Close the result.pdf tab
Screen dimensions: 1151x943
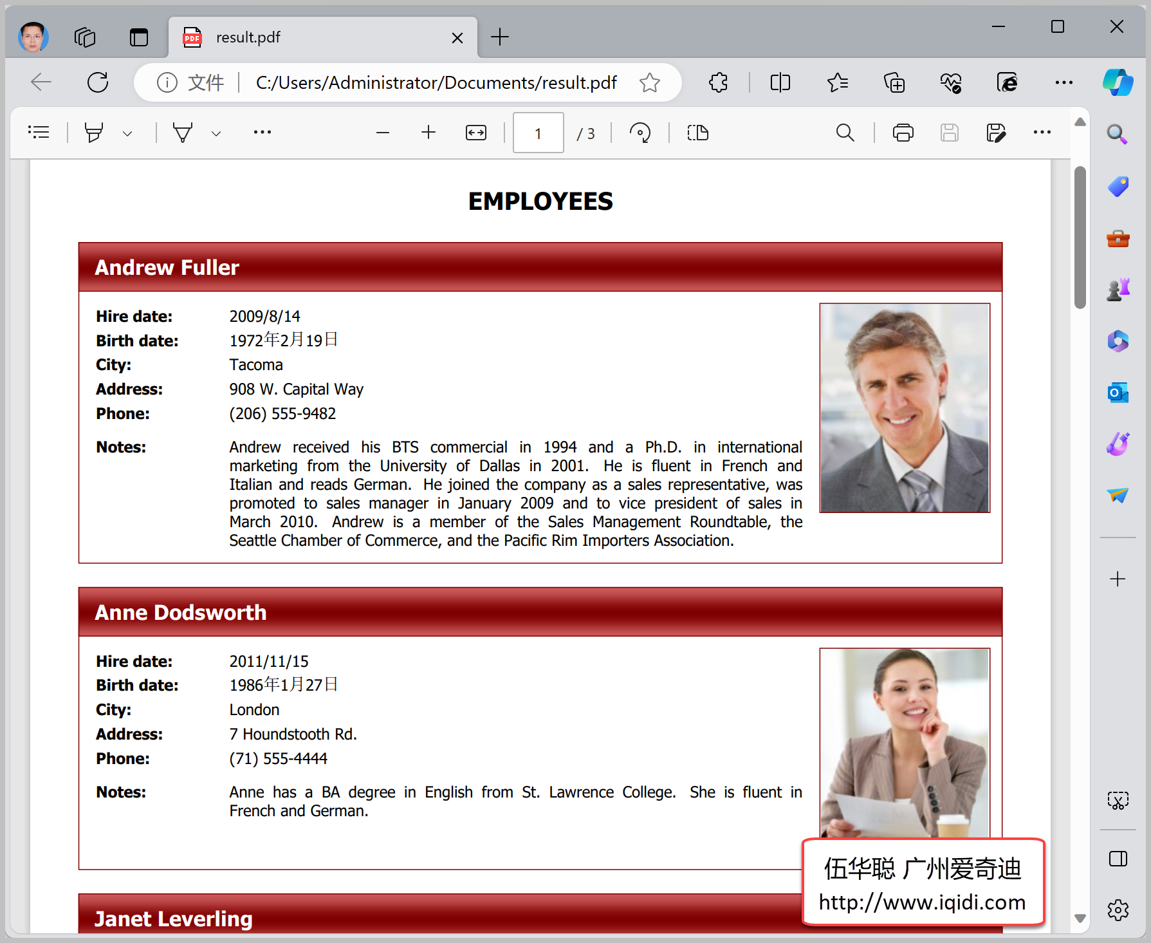(457, 38)
